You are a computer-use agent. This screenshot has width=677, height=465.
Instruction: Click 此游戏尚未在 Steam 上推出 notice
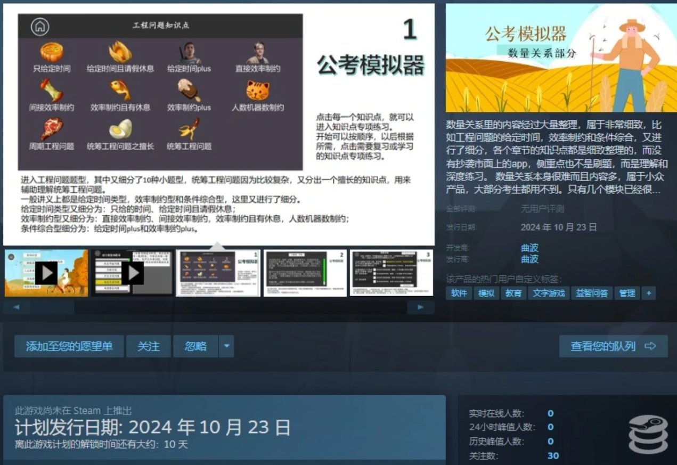tap(74, 411)
